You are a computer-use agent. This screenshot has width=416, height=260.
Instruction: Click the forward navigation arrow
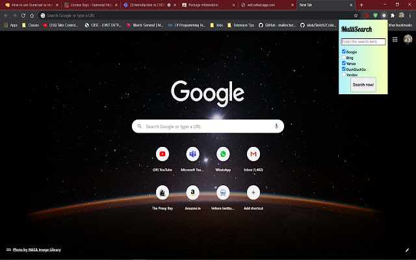pos(14,16)
